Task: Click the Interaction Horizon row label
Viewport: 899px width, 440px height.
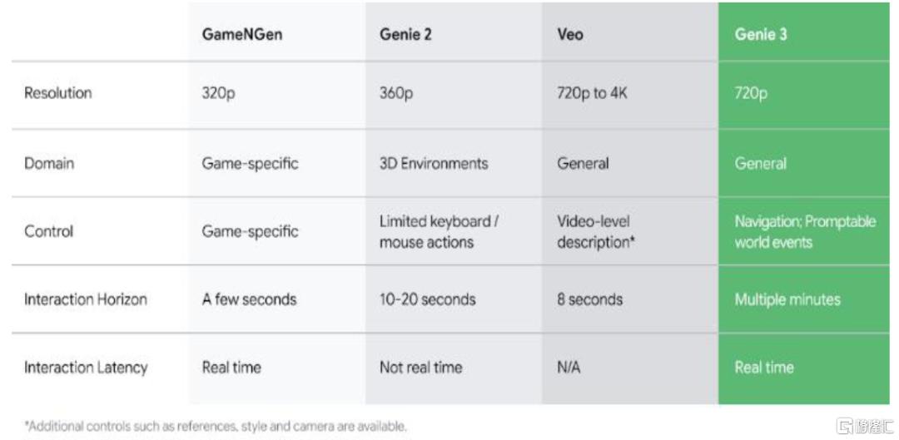Action: pos(86,299)
